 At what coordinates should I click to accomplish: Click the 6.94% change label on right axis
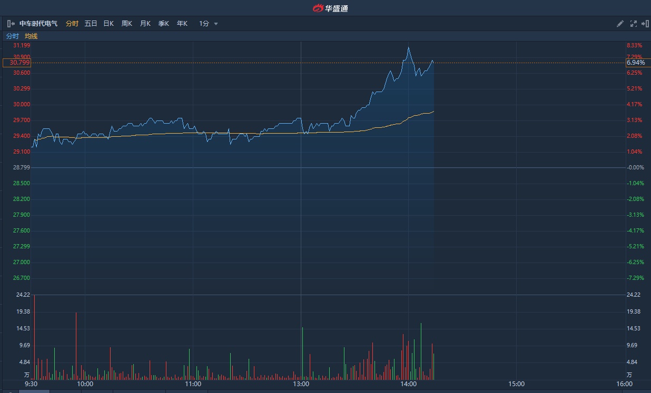tap(635, 63)
